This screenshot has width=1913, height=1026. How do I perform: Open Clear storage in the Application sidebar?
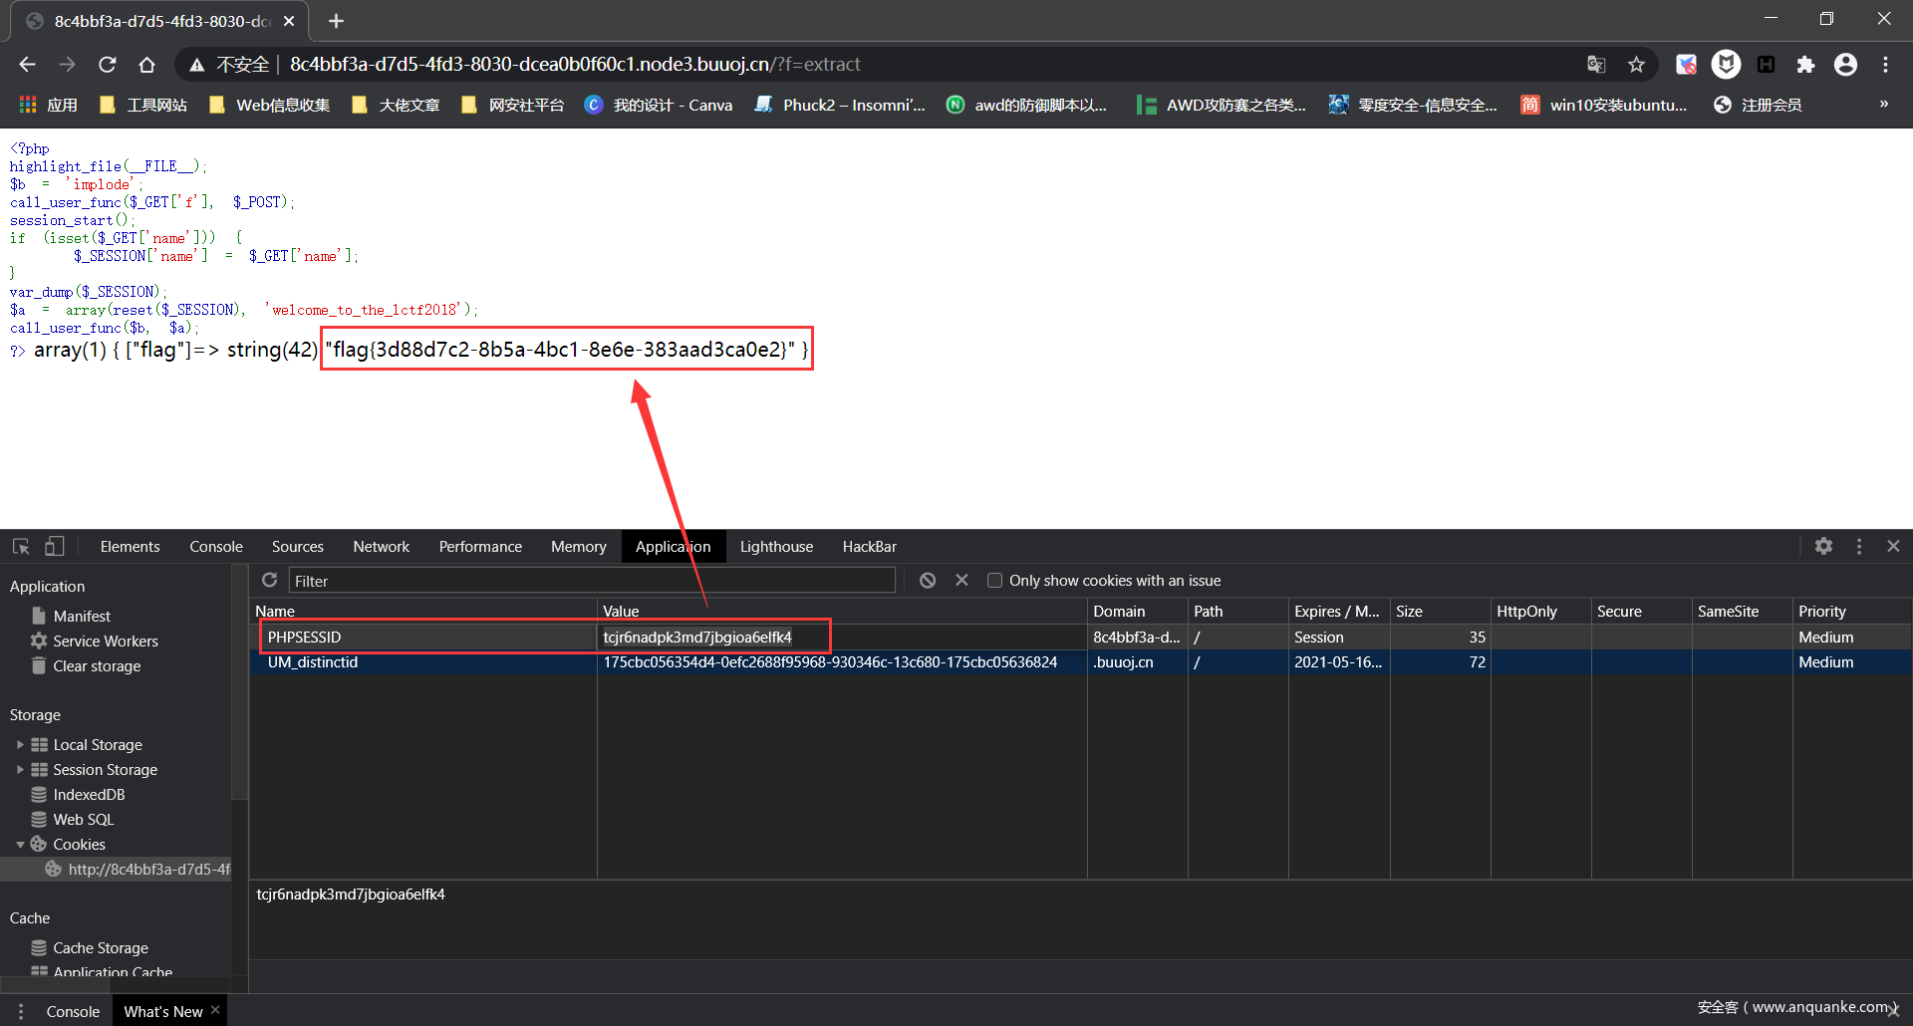97,665
